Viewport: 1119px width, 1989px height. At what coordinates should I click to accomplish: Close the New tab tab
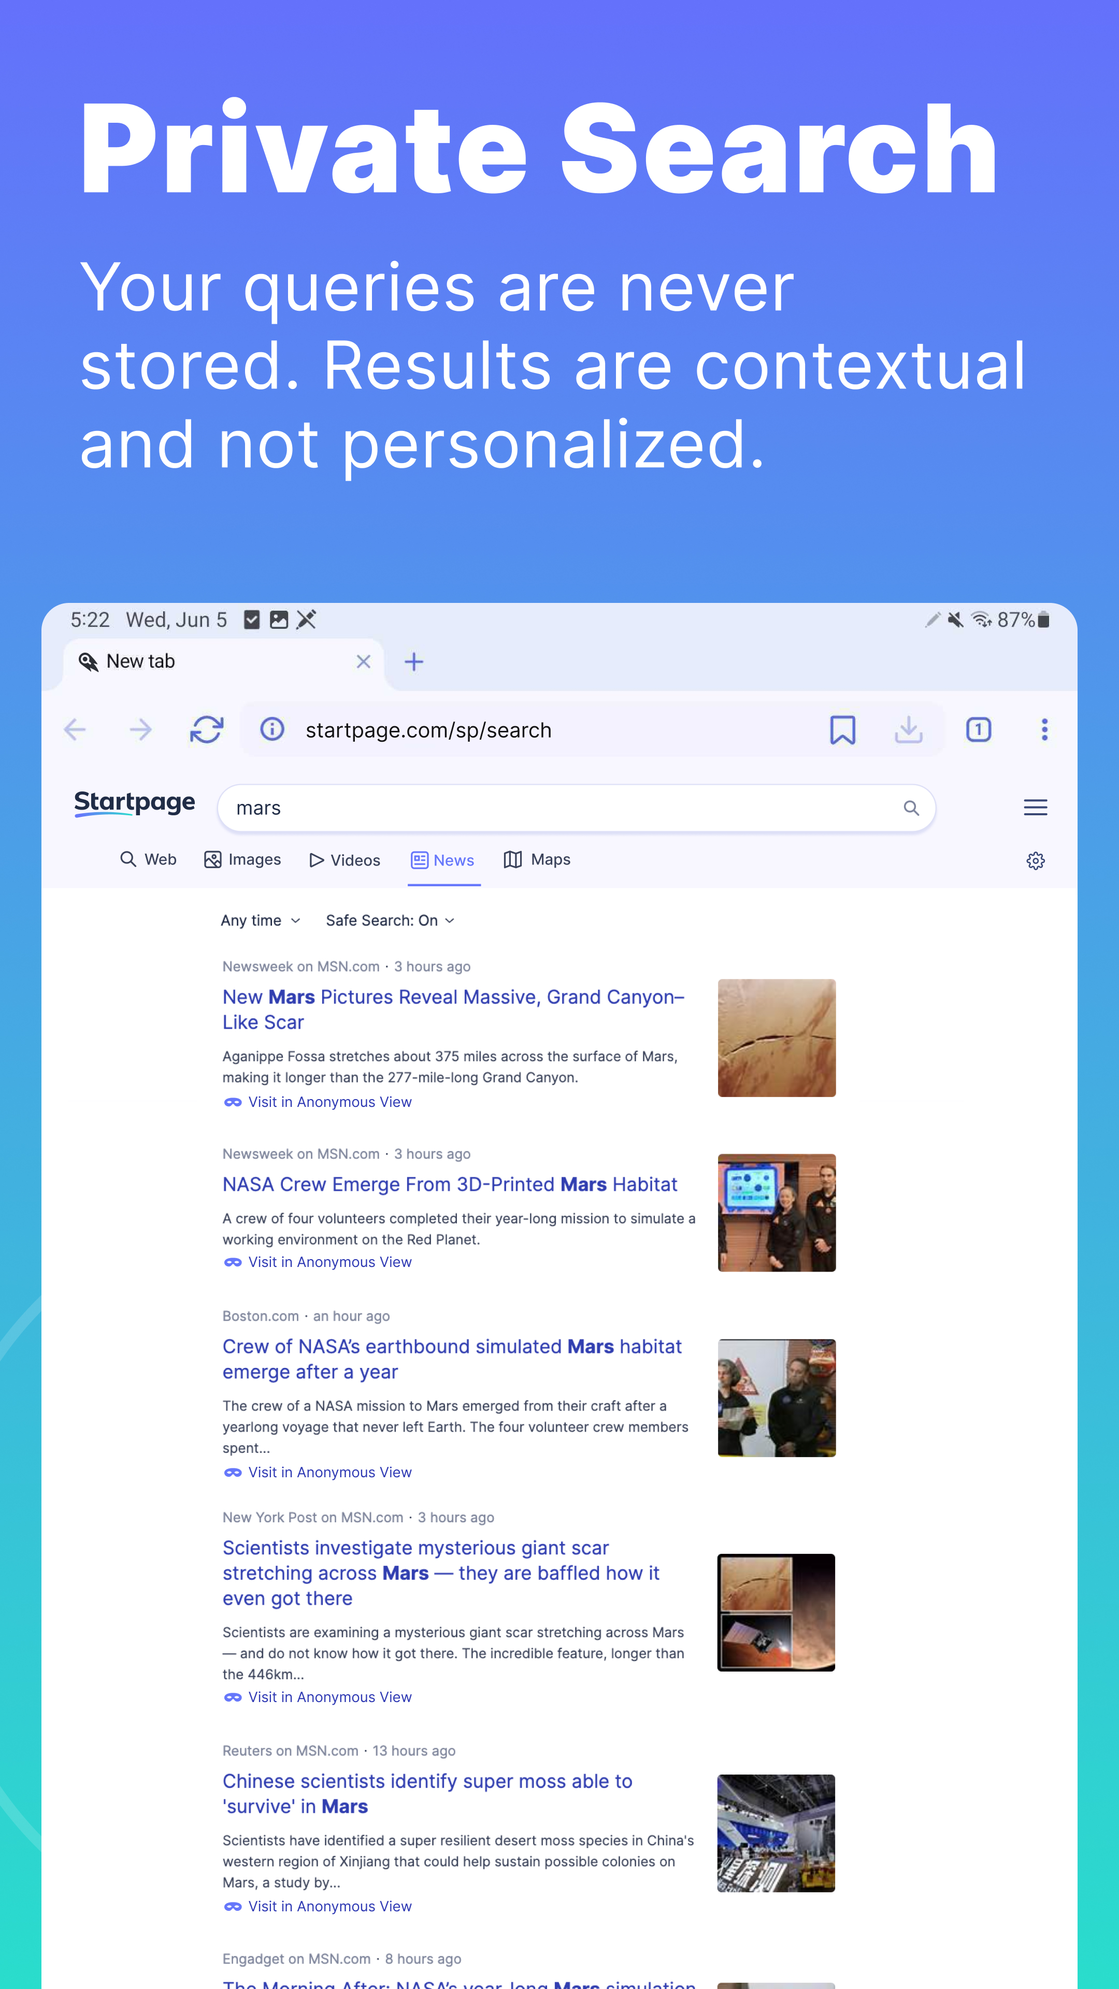click(x=363, y=662)
